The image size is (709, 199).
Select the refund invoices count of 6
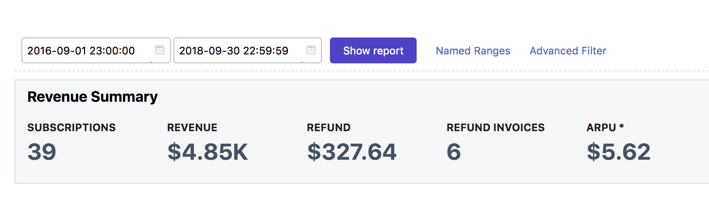pos(454,152)
